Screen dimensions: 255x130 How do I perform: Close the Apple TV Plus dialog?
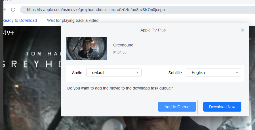[243, 30]
